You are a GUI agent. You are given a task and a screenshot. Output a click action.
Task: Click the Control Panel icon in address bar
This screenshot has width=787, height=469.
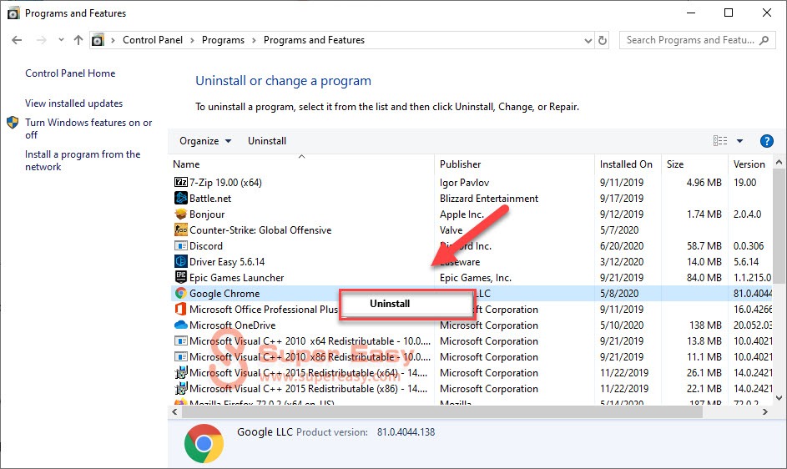[98, 40]
